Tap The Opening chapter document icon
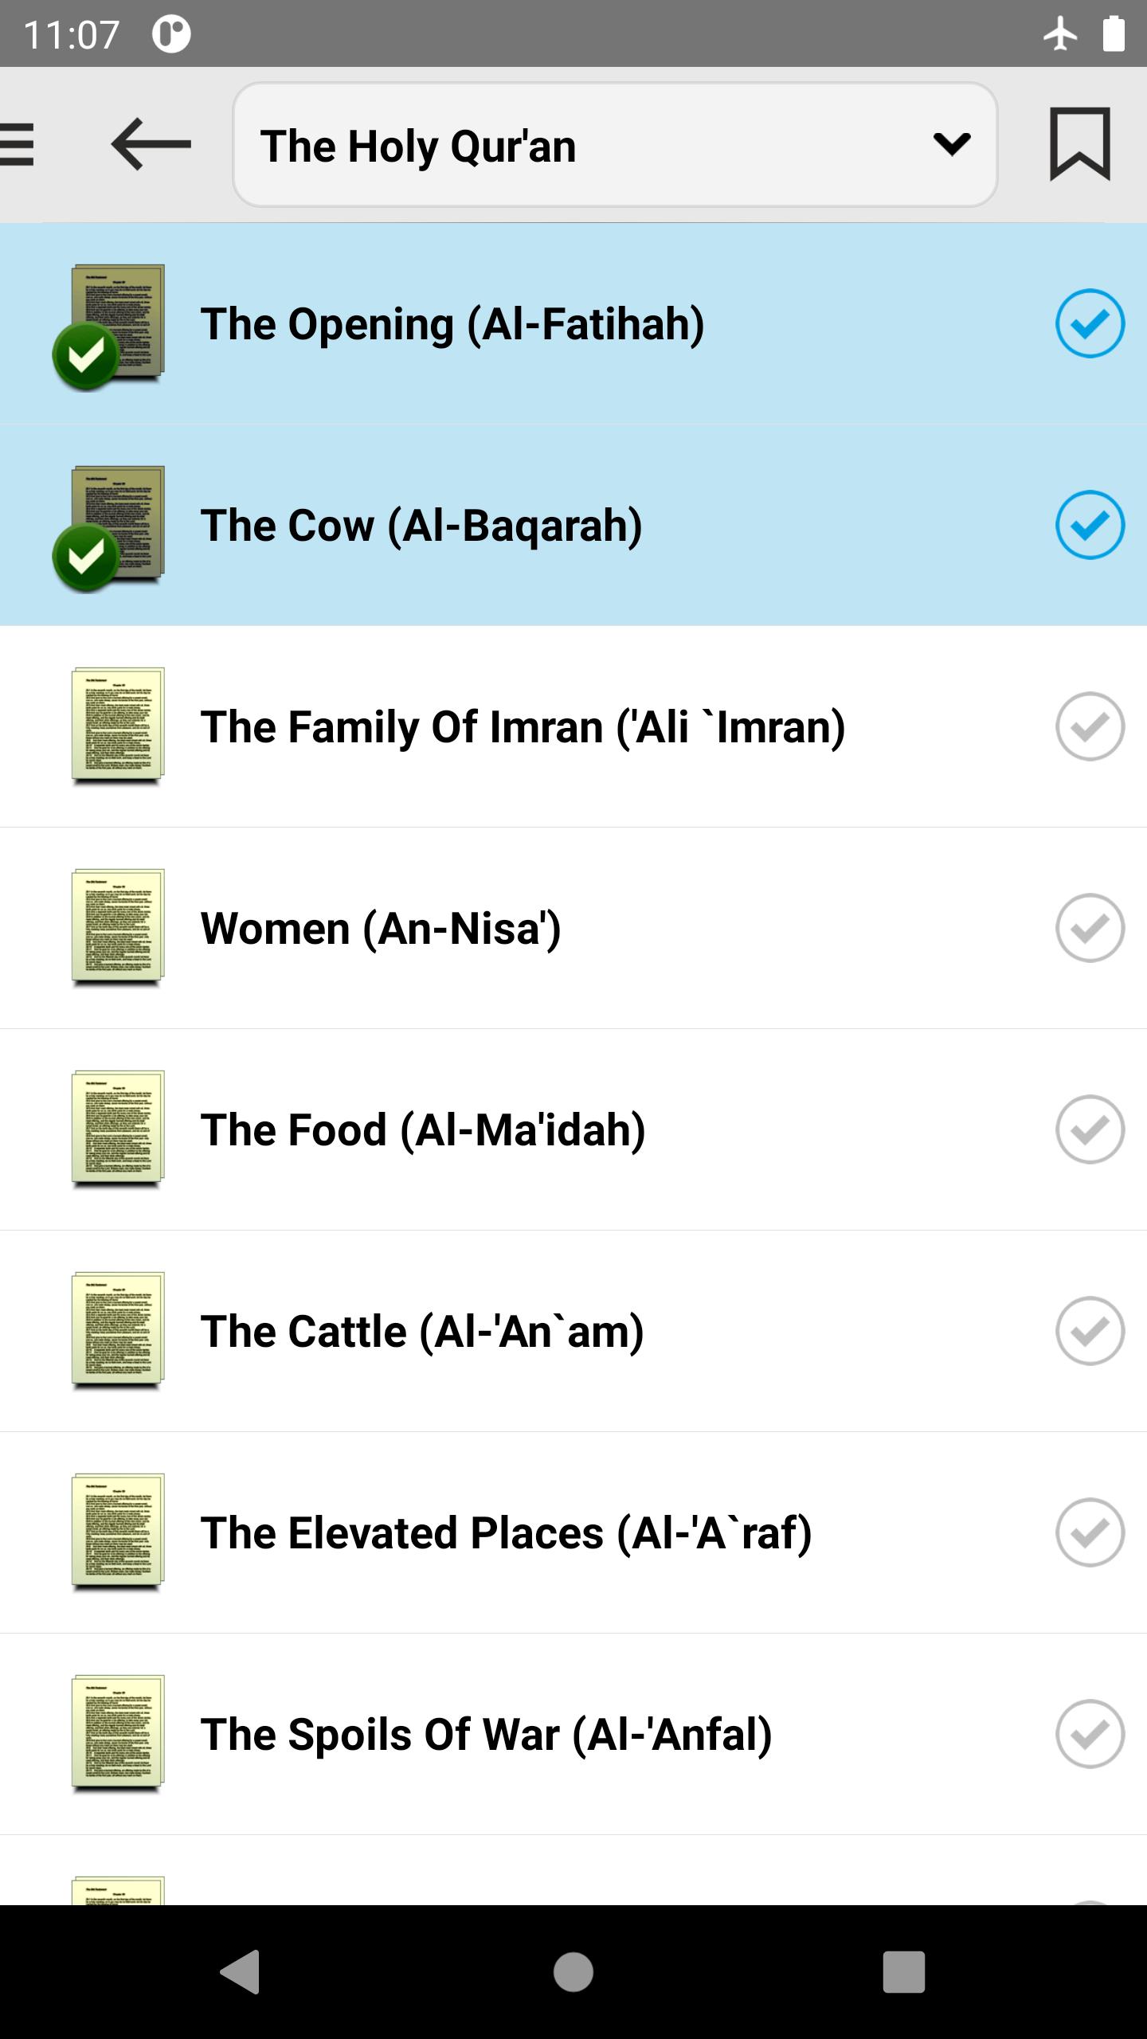This screenshot has height=2039, width=1147. (x=109, y=327)
